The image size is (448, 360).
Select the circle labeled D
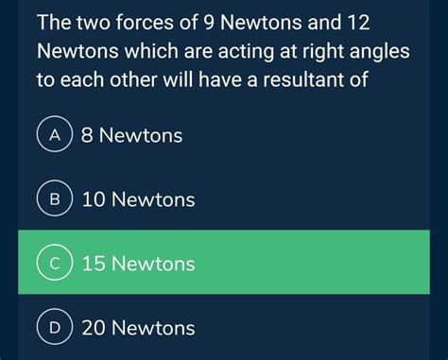(55, 327)
